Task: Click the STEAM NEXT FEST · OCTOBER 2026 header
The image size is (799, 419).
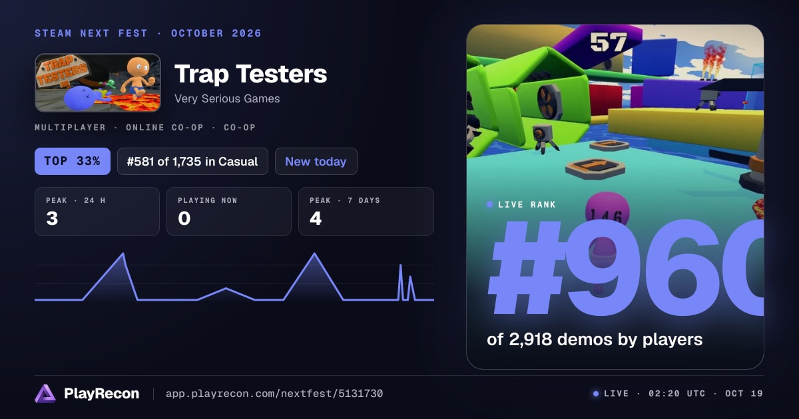Action: [x=148, y=33]
